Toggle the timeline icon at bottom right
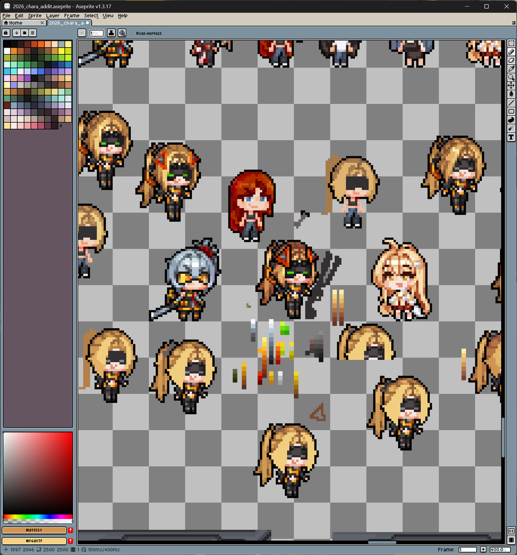 click(511, 539)
